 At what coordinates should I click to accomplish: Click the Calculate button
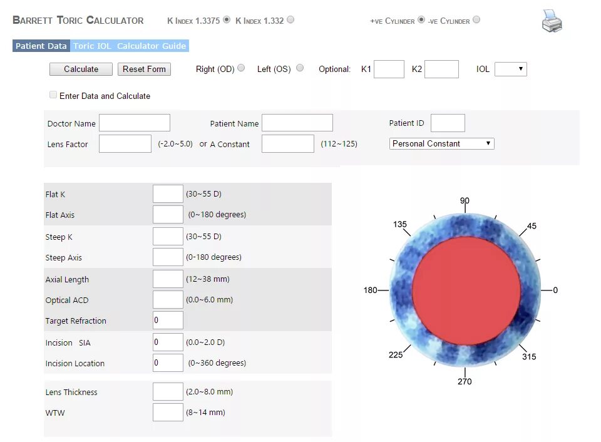(81, 69)
